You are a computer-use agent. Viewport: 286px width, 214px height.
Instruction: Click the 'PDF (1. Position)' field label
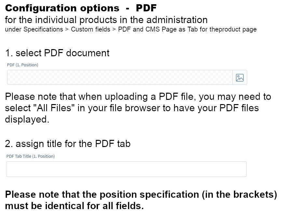click(x=23, y=65)
